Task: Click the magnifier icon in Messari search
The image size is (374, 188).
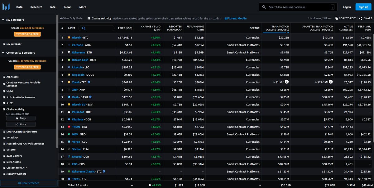Action: click(264, 7)
